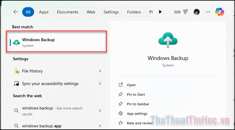Switch to the Apps filter tab
The width and height of the screenshot is (235, 130).
44,12
